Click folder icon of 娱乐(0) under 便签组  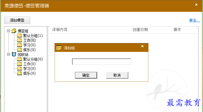(20, 50)
